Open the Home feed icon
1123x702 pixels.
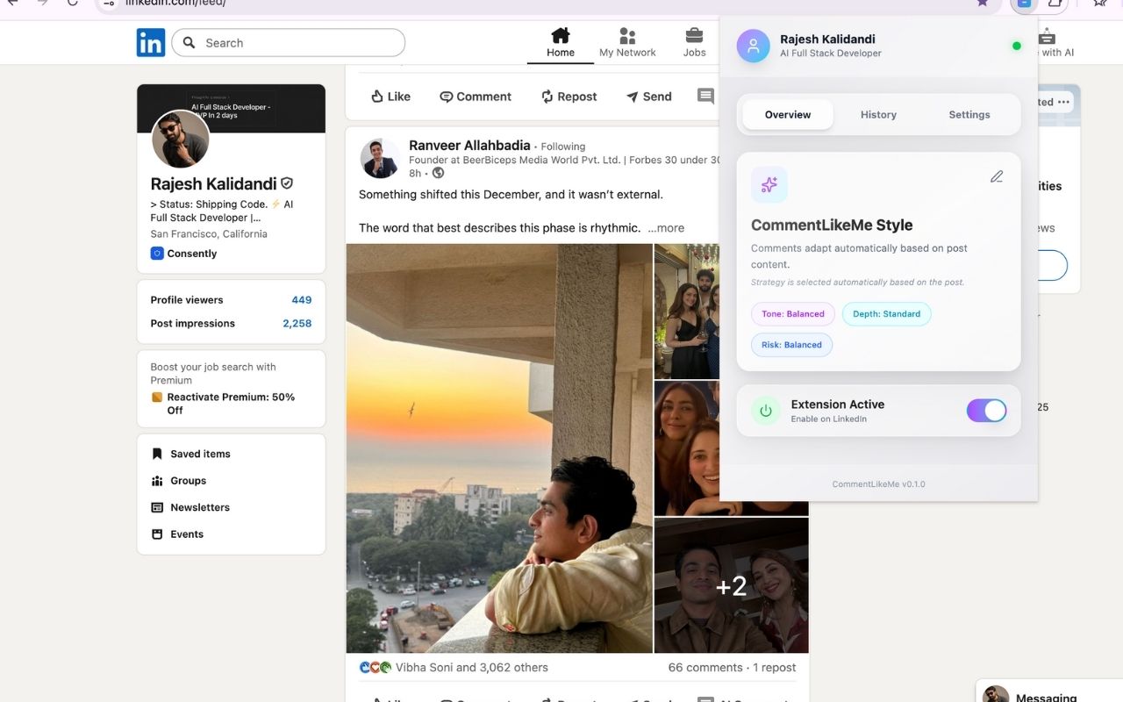[x=561, y=36]
